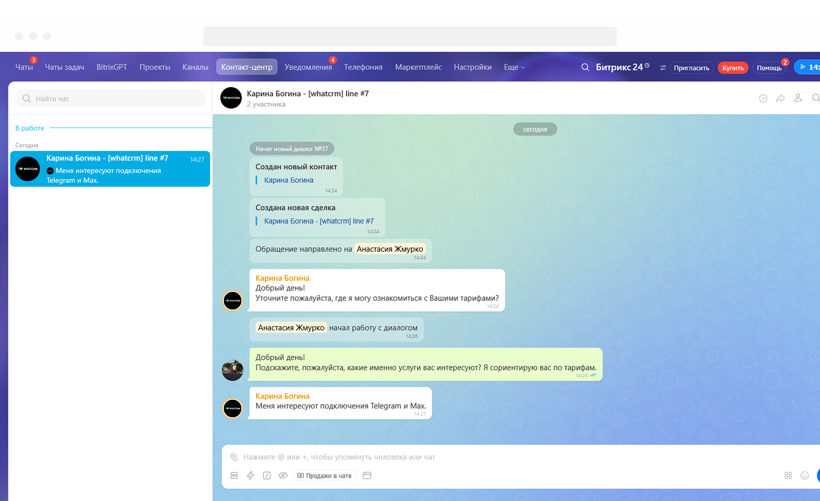The width and height of the screenshot is (820, 501).
Task: Switch to Чаты задач tab
Action: (64, 67)
